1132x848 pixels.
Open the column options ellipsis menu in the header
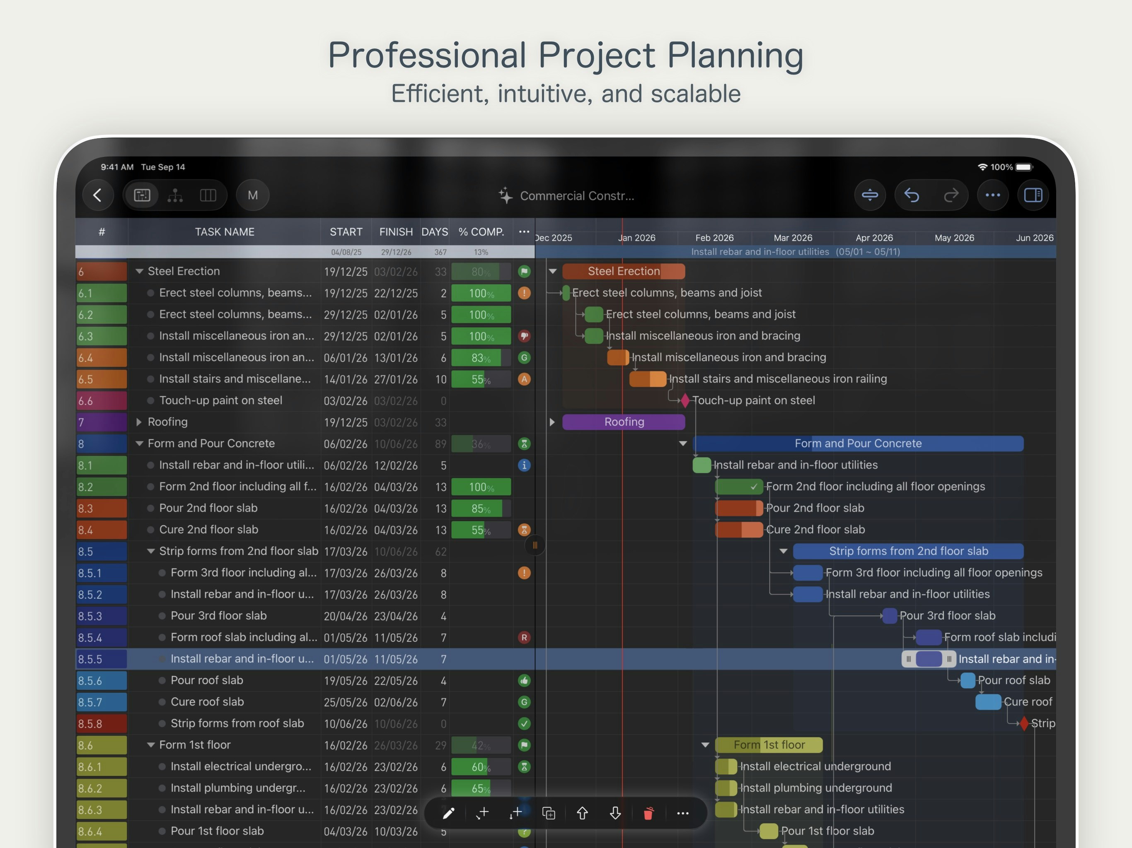[x=523, y=232]
